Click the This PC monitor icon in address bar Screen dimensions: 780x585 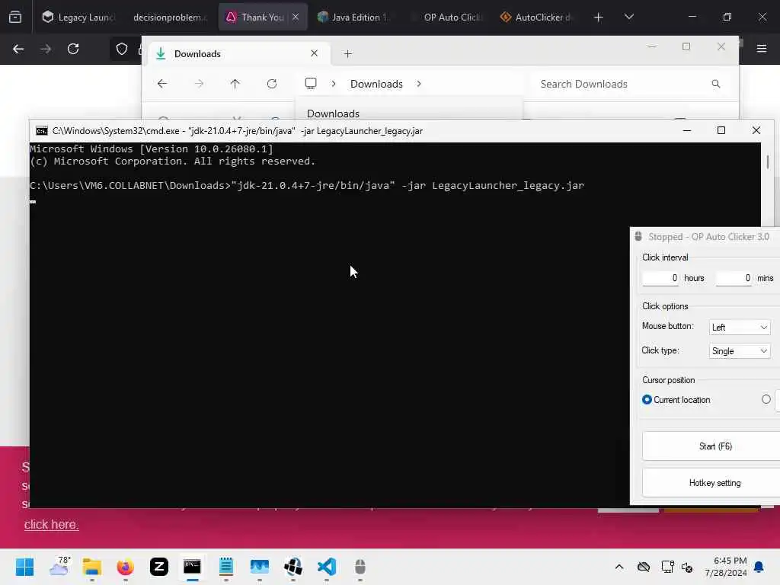click(x=311, y=83)
